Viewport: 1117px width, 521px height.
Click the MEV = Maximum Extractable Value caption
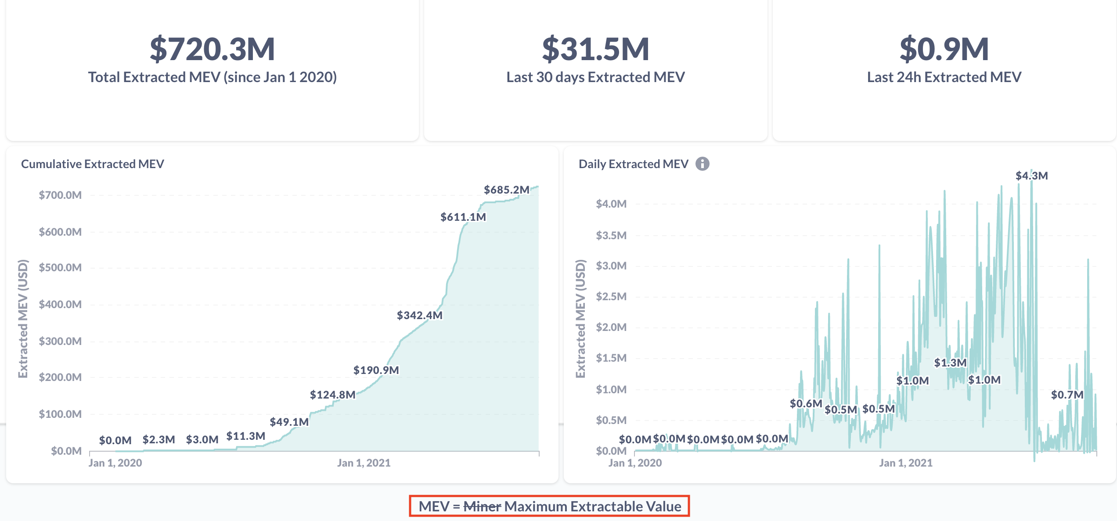click(x=550, y=506)
